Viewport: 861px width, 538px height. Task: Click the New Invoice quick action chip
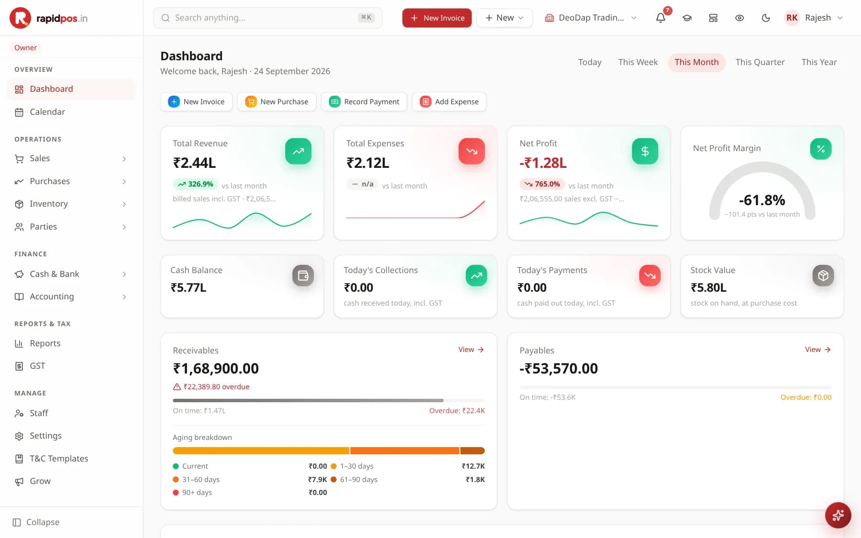coord(196,102)
